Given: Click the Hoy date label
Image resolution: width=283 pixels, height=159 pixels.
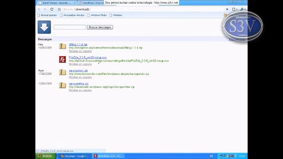Looking at the screenshot, I should (x=41, y=44).
